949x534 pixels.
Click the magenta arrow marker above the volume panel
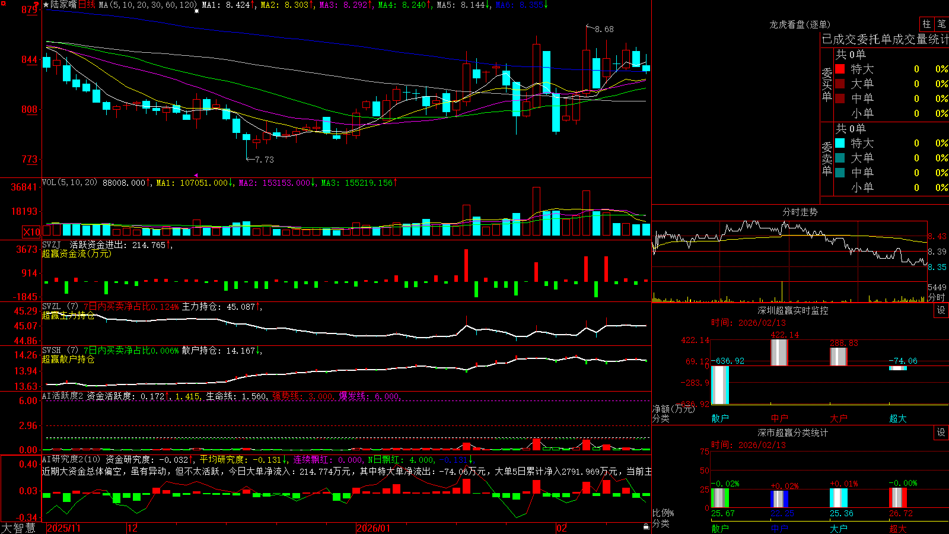click(196, 175)
